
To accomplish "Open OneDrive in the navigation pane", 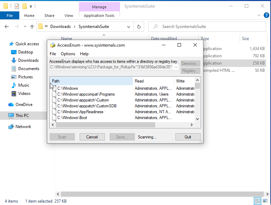I will point(24,105).
